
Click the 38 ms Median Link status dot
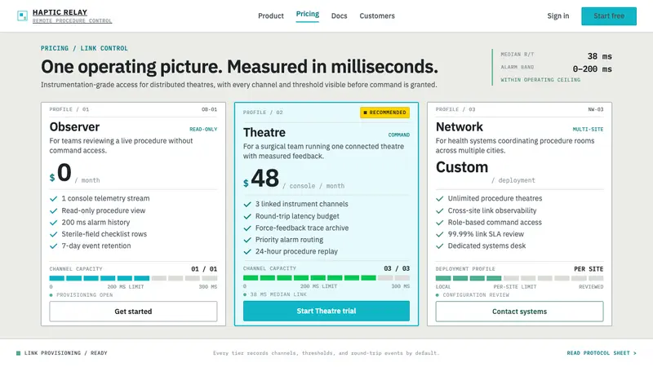pyautogui.click(x=245, y=294)
